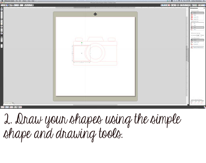This screenshot has width=206, height=163.
Task: Select Freehand rhinestone drawing mode
Action: 198,44
